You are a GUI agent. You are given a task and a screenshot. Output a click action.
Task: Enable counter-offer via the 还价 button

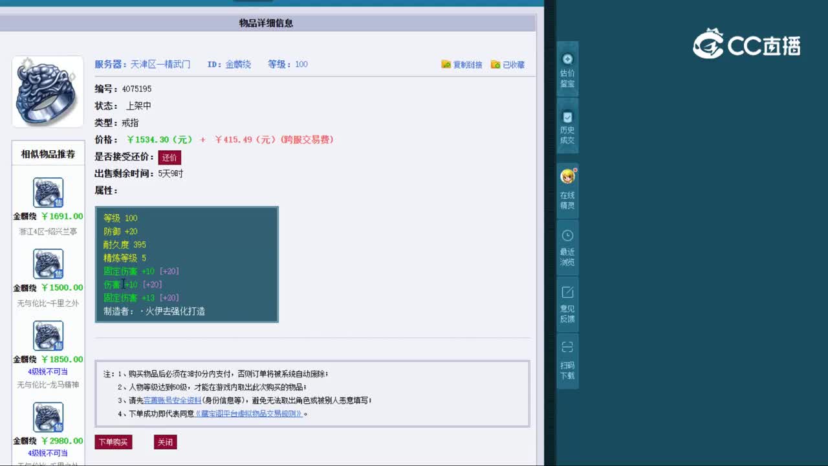pos(170,157)
